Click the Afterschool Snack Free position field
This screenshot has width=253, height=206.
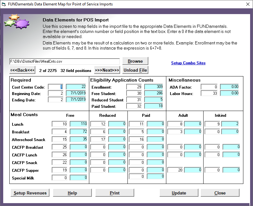coord(59,139)
